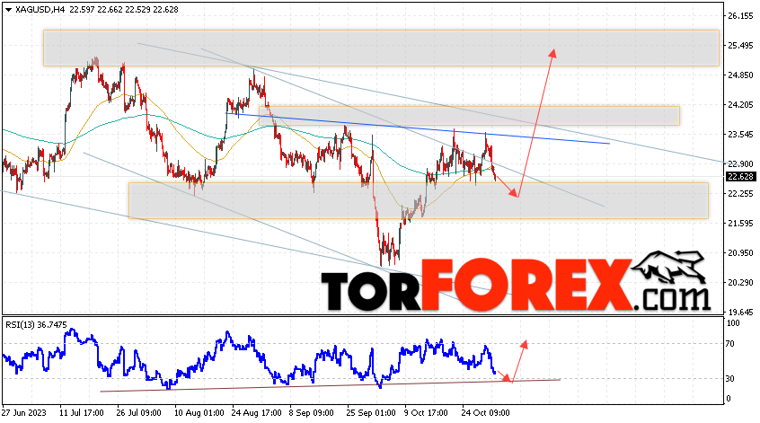Click the 9 Oct 17:00 date label
The image size is (760, 423).
pos(426,413)
